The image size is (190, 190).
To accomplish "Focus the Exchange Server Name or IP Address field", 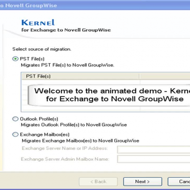I will [x=154, y=150].
